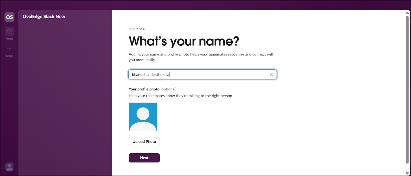
Task: Click the user avatar at sidebar bottom
Action: click(10, 167)
